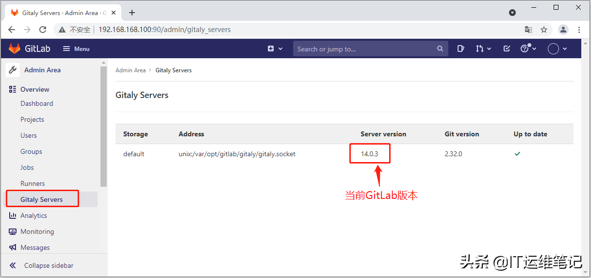The height and width of the screenshot is (278, 591).
Task: Open Dashboard in sidebar
Action: 37,103
